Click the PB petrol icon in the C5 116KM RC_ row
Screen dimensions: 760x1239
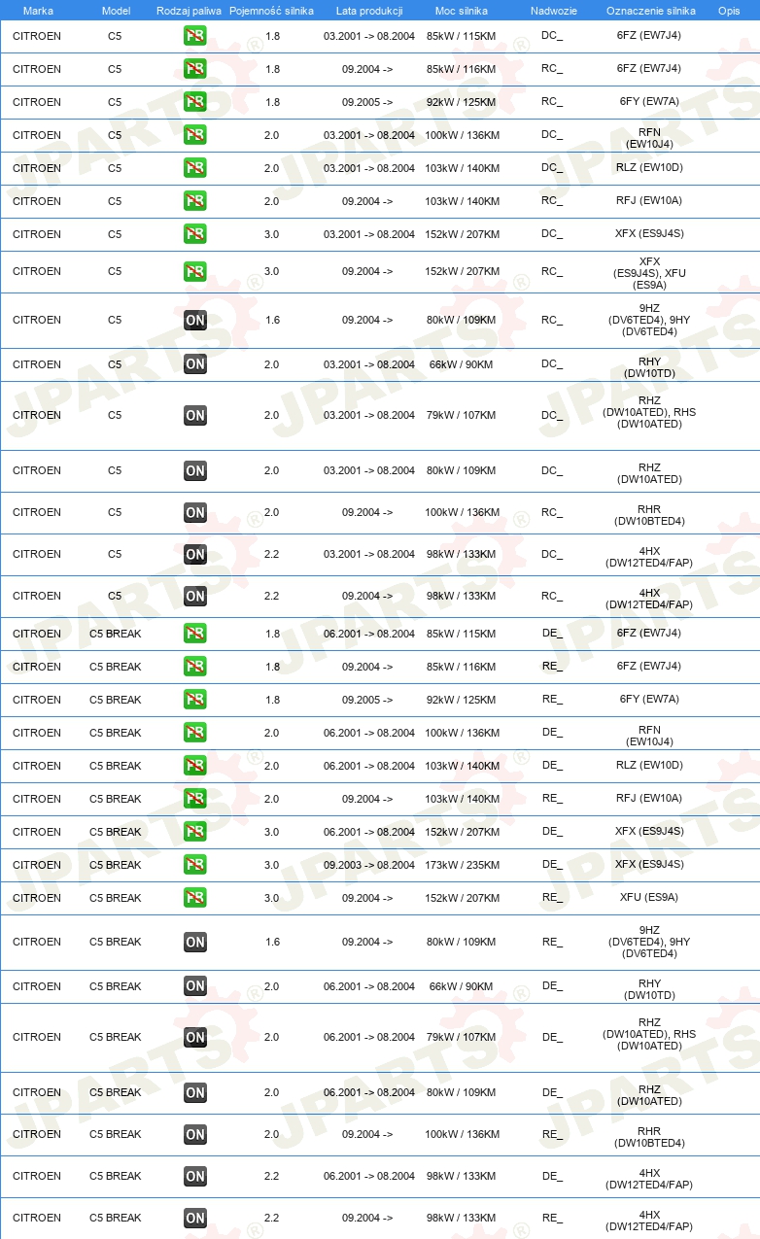coord(194,69)
